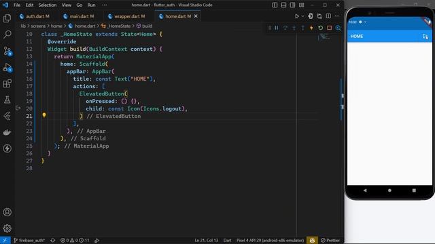Open the Manage gear menu

click(x=7, y=228)
